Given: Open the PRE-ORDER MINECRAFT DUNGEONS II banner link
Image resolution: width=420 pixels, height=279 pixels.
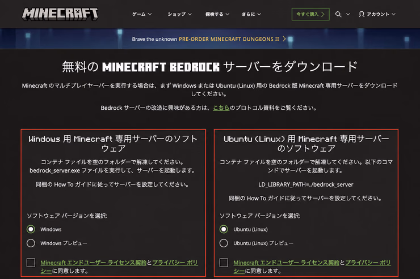Looking at the screenshot, I should (229, 39).
